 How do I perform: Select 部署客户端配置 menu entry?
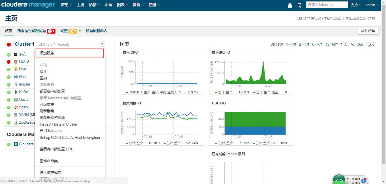[52, 91]
